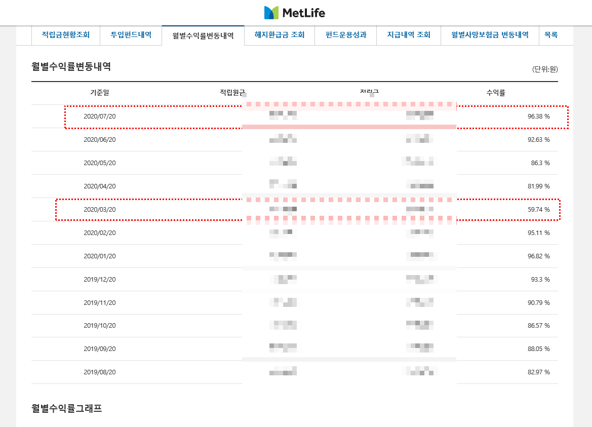
Task: Select the 2020/01/20 date cell
Action: click(x=100, y=256)
